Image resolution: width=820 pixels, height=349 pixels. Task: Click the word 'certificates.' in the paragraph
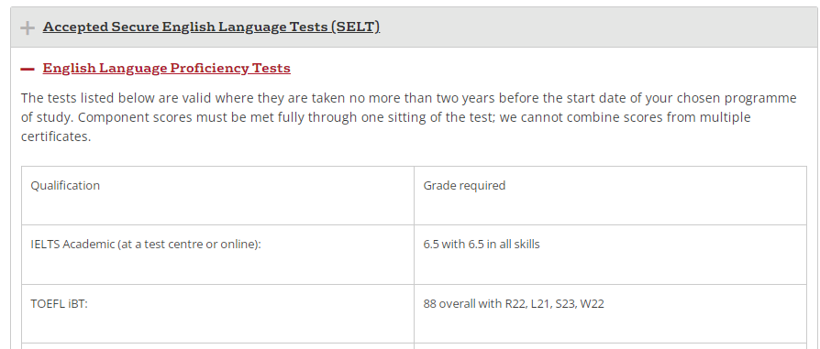pos(56,136)
